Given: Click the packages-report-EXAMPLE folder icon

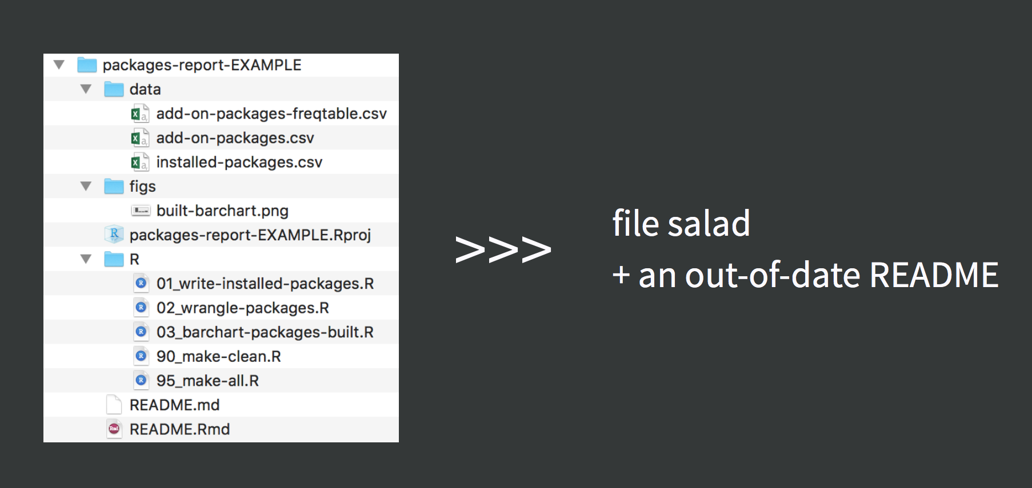Looking at the screenshot, I should (x=87, y=64).
